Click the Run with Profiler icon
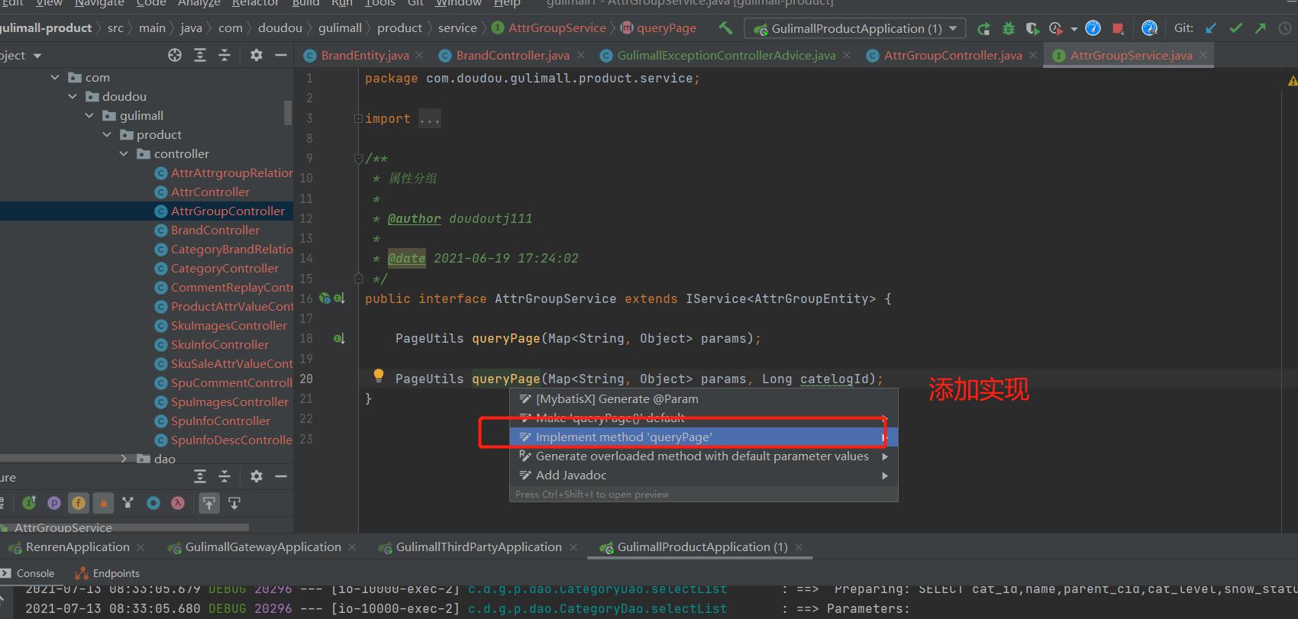The height and width of the screenshot is (619, 1298). (x=1056, y=28)
